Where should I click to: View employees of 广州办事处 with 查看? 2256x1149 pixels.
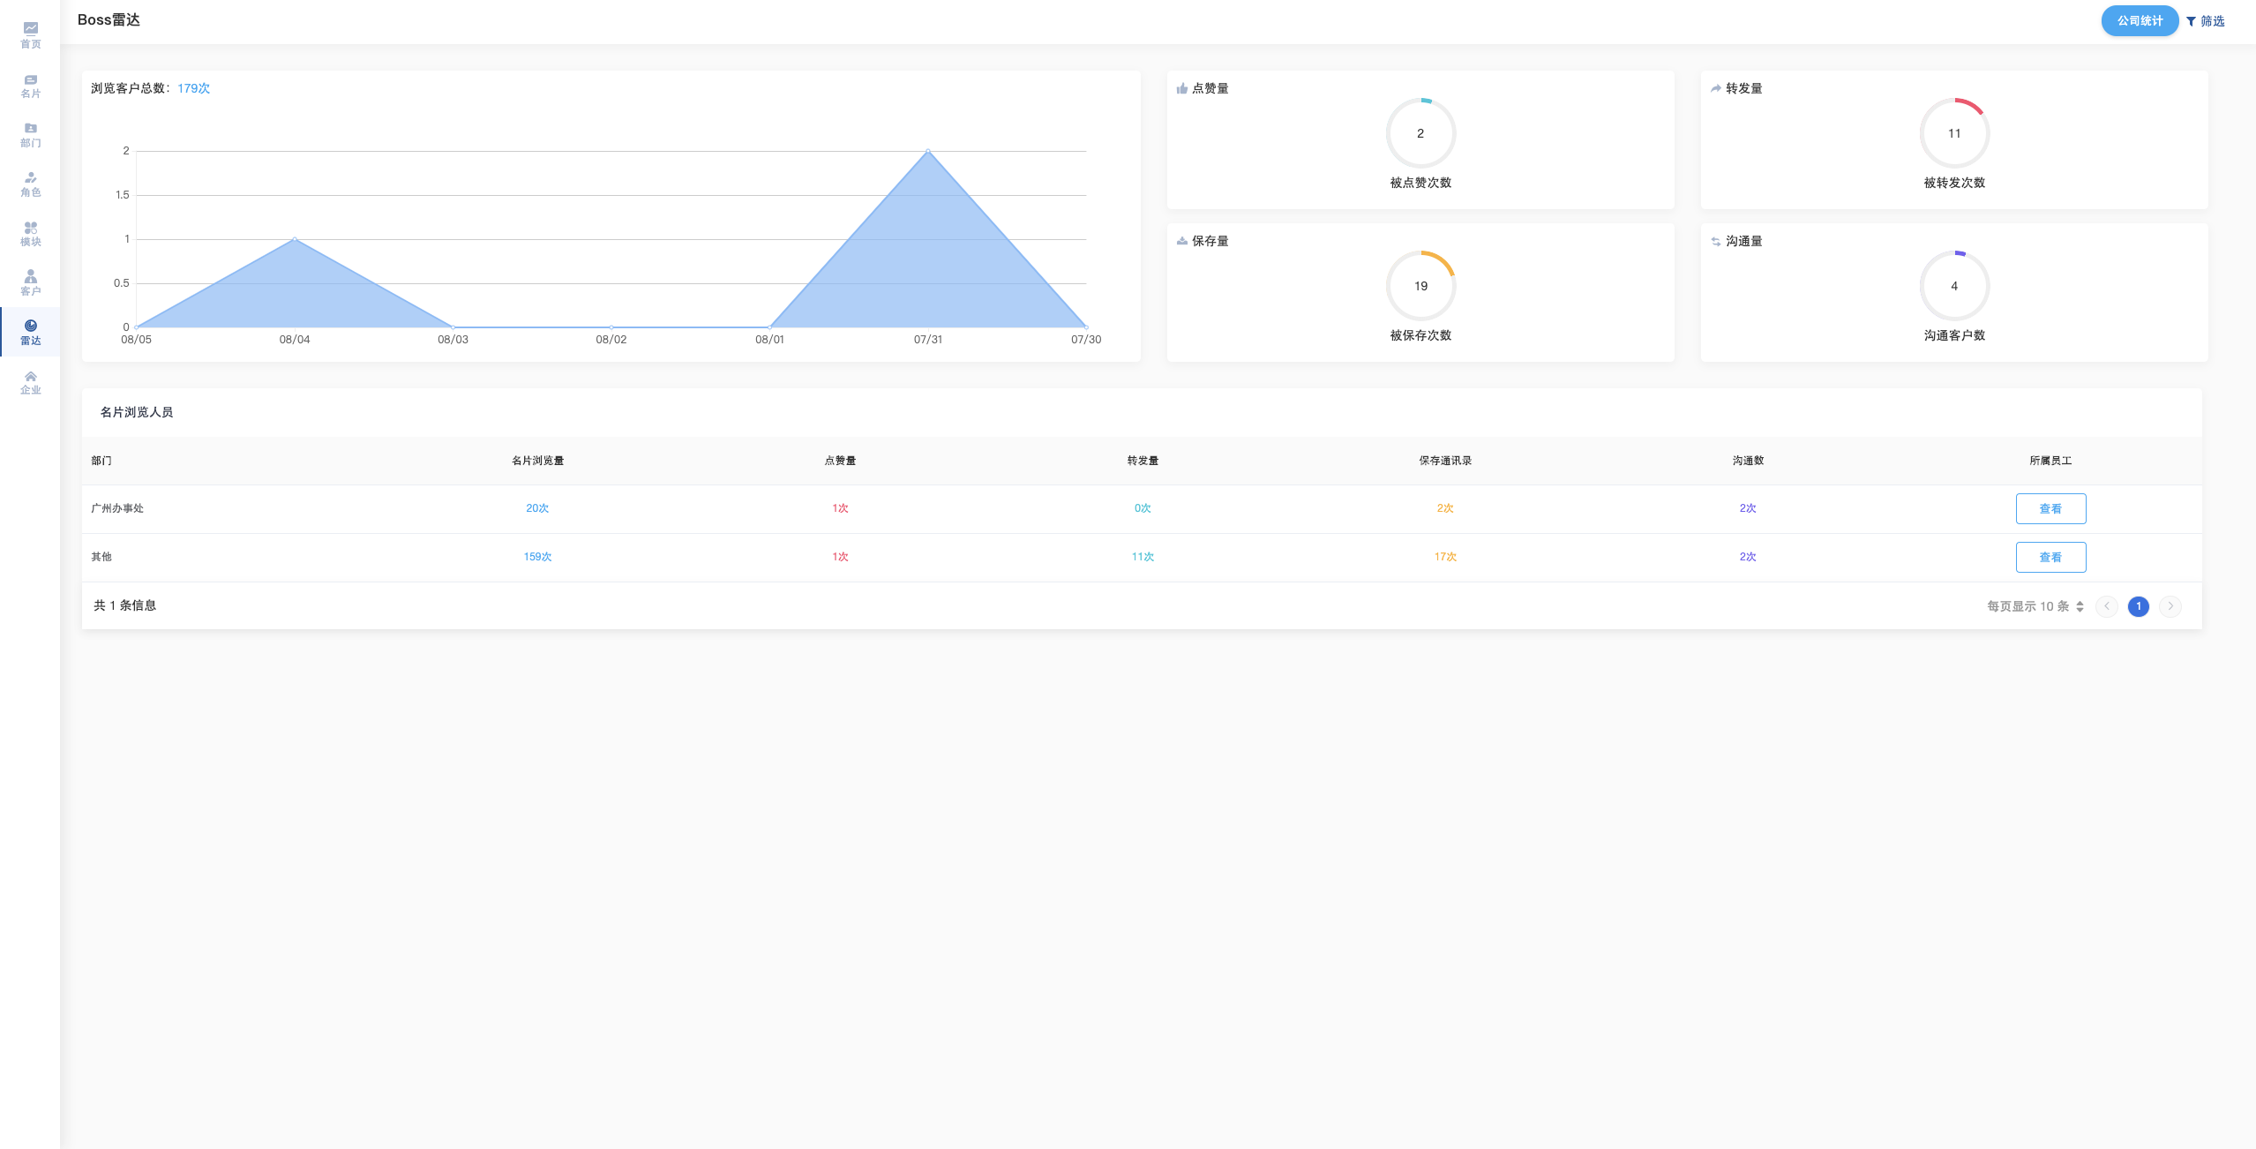[x=2050, y=508]
